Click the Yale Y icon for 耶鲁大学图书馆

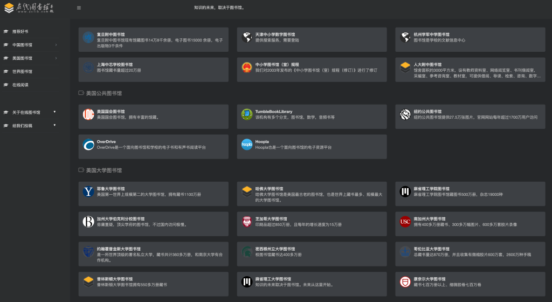tap(88, 191)
